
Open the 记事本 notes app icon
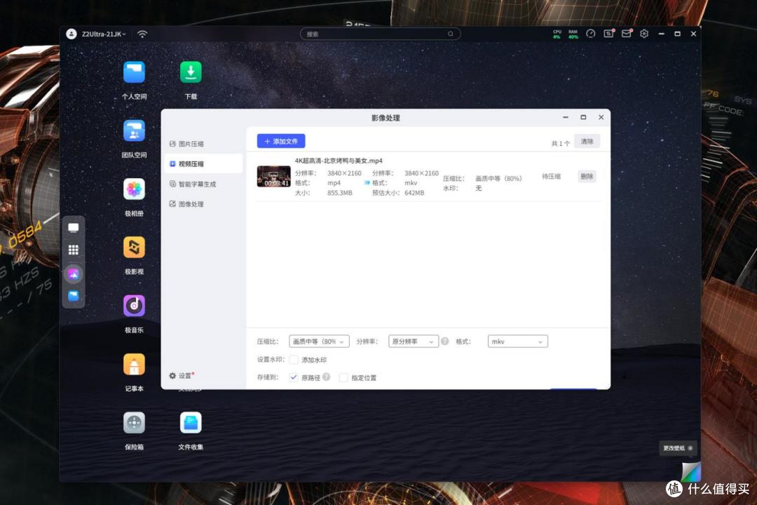pos(134,365)
